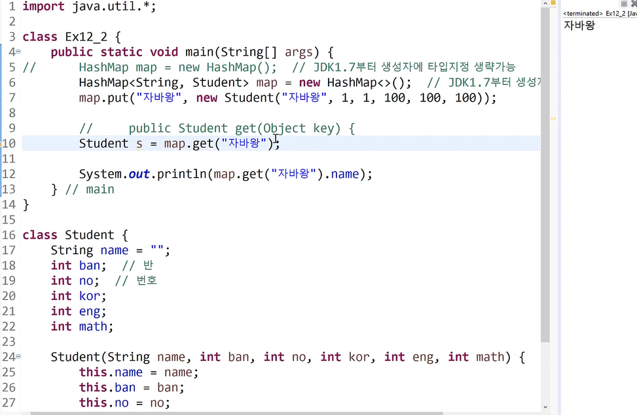Click line number 15 in the gutter
The width and height of the screenshot is (637, 415).
9,220
